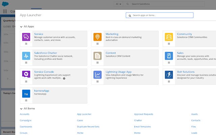Go to Duplicate Record Sets item
216x135 pixels.
tap(88, 127)
